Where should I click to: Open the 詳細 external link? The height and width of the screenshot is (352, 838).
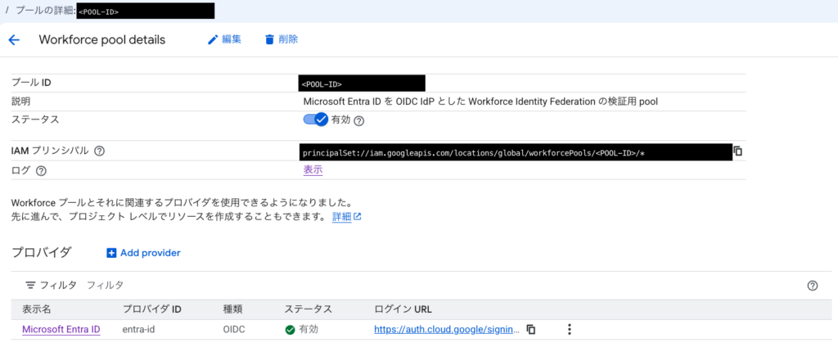(x=347, y=217)
